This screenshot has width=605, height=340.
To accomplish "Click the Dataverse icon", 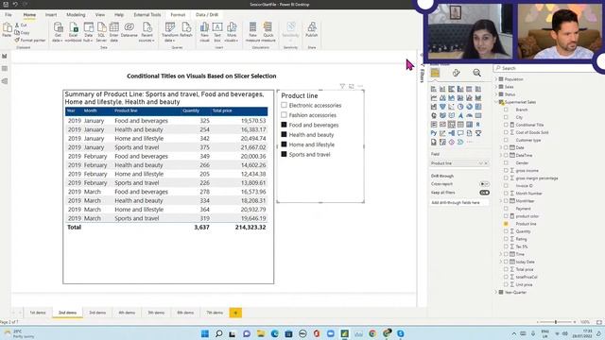I will click(129, 30).
